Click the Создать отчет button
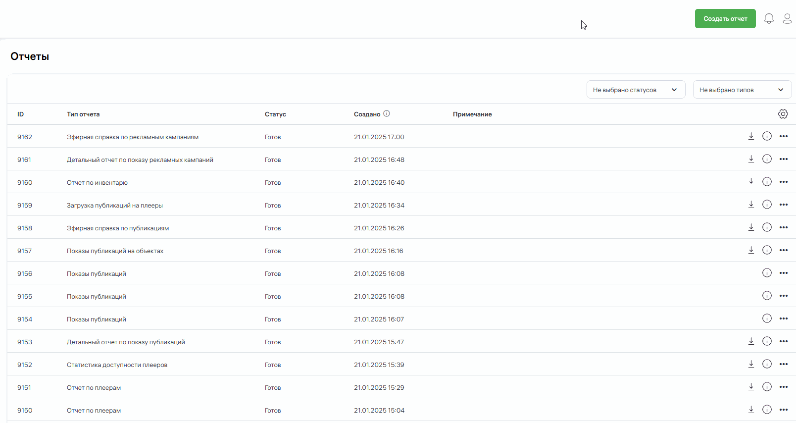Screen dimensions: 796x423 [x=725, y=19]
